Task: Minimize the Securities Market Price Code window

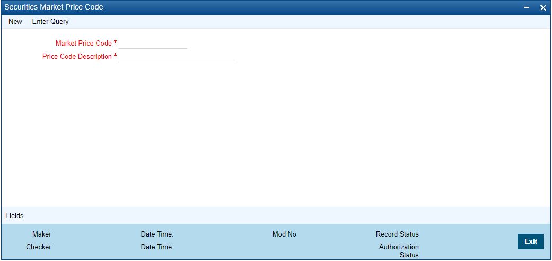Action: tap(527, 8)
